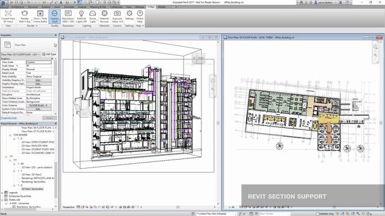385x216 pixels.
Task: Open the Modify ribbon tab
Action: (x=162, y=7)
